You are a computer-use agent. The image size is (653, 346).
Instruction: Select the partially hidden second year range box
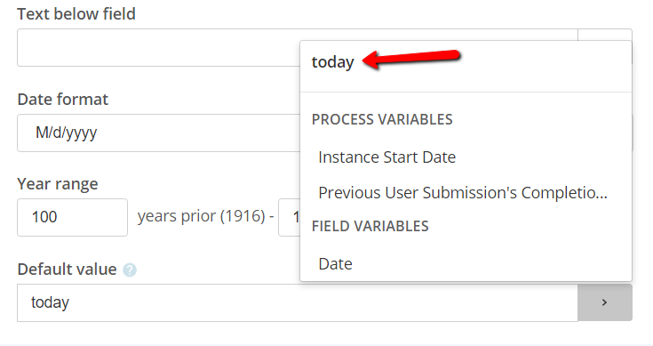point(290,217)
